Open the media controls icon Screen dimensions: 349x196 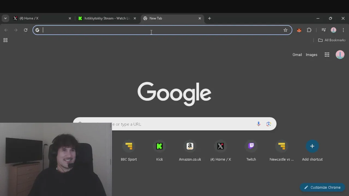point(324,30)
